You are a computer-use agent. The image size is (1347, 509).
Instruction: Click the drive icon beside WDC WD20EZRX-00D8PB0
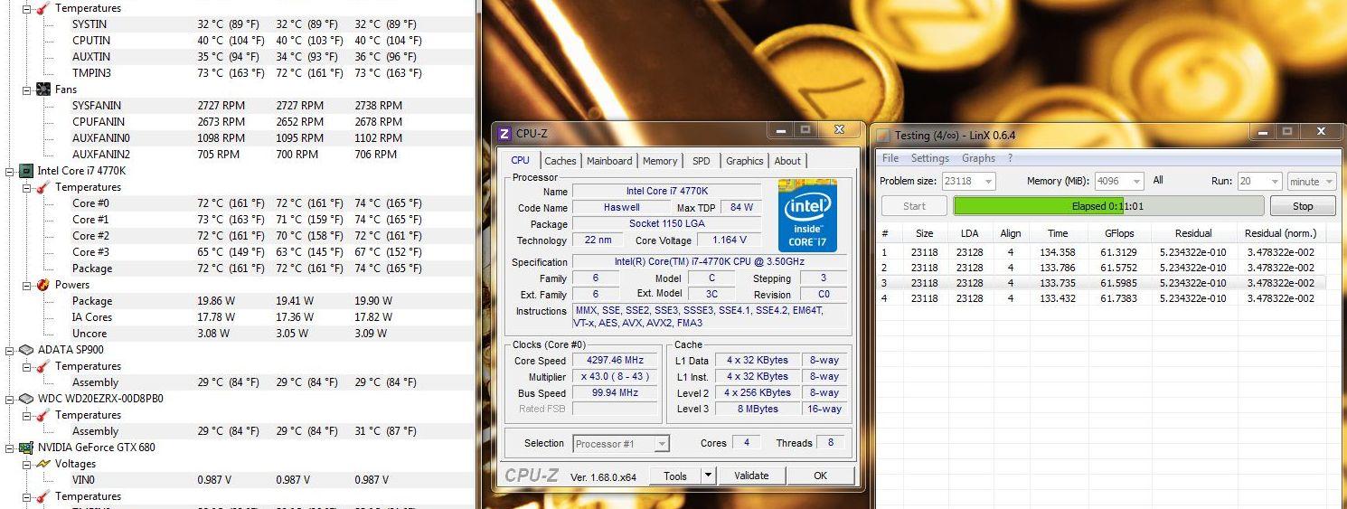[x=26, y=399]
